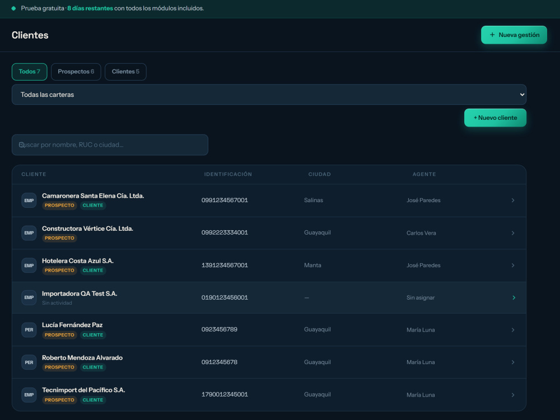Click the AGENTE column header
Screen dimensions: 560x420
click(424, 174)
